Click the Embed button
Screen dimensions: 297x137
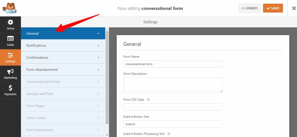pyautogui.click(x=249, y=8)
